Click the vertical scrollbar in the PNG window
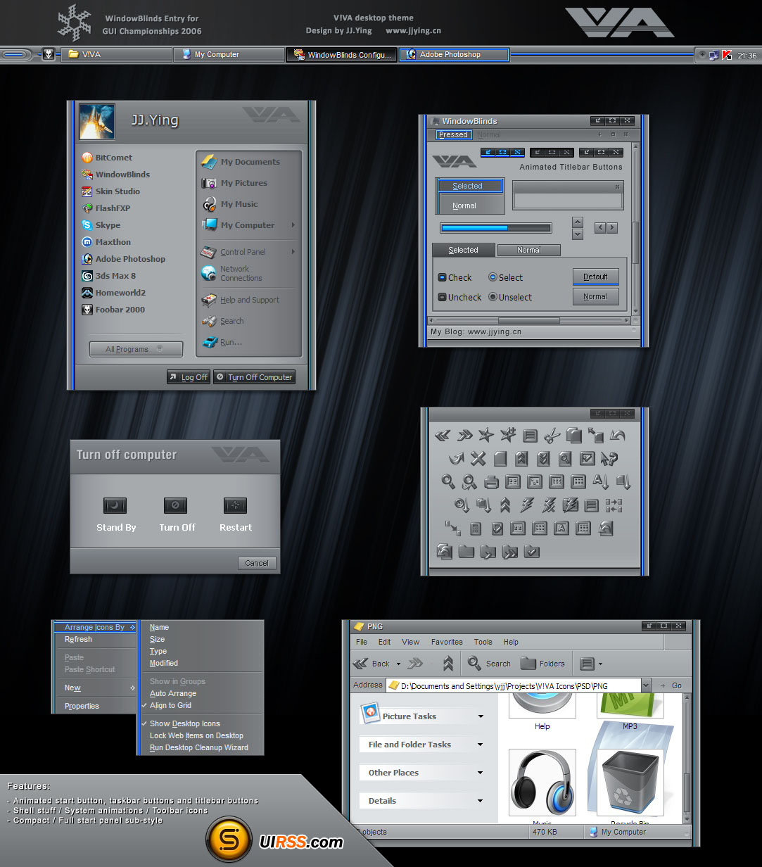 (687, 758)
